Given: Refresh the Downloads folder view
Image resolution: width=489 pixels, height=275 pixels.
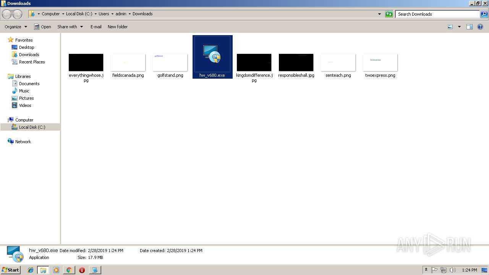Looking at the screenshot, I should tap(389, 14).
